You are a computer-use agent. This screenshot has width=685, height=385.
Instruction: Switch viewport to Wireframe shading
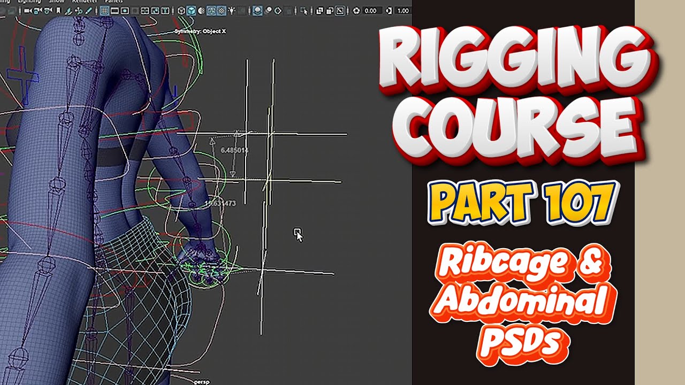[181, 11]
